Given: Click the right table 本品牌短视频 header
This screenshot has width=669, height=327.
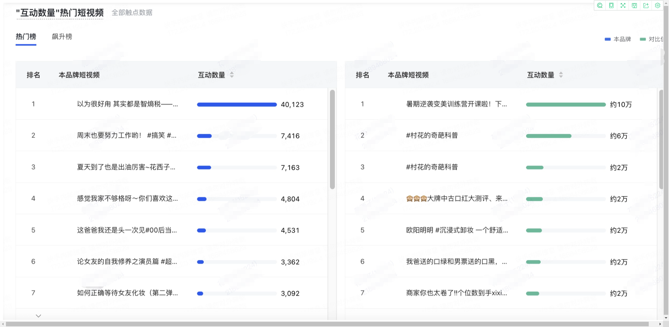Looking at the screenshot, I should pyautogui.click(x=408, y=75).
